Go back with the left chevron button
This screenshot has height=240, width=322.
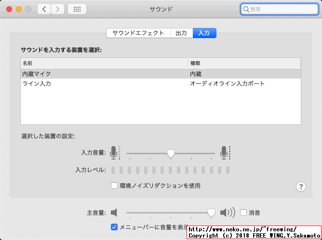[x=44, y=9]
